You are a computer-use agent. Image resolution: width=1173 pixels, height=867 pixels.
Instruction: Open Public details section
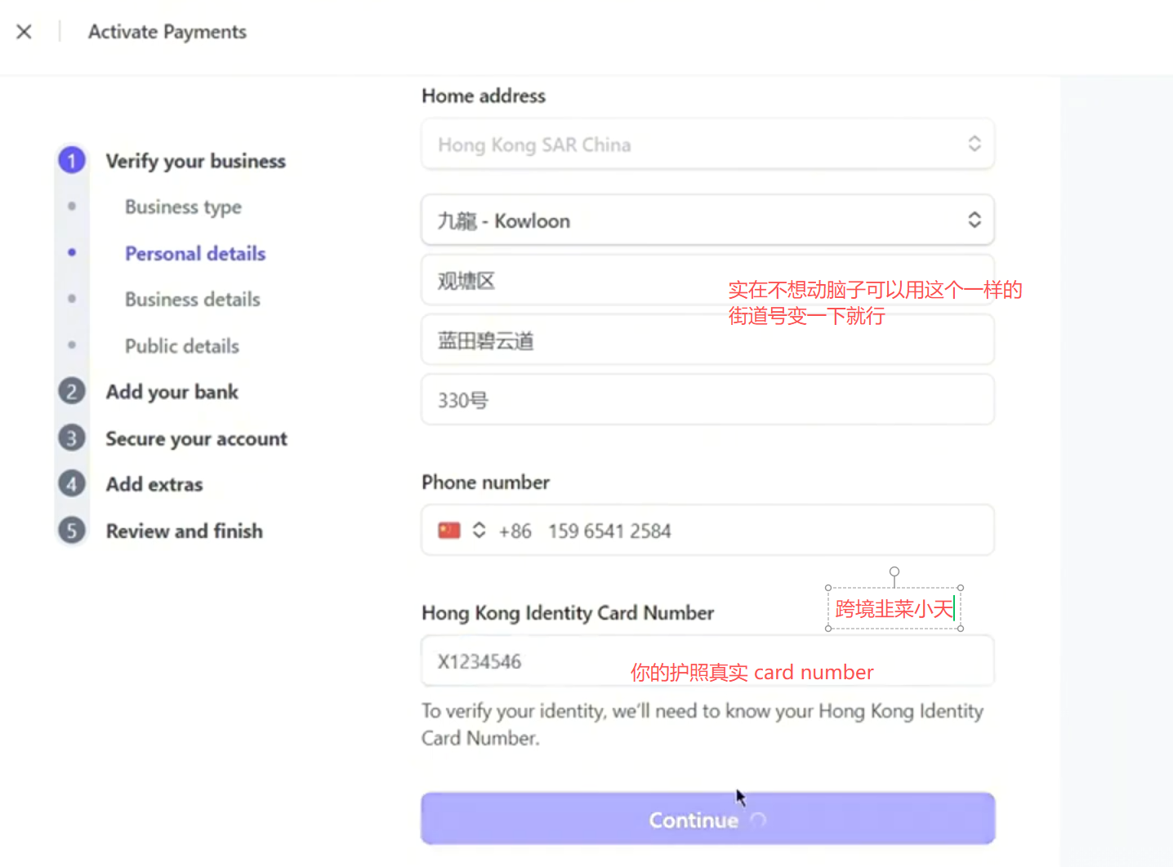182,346
